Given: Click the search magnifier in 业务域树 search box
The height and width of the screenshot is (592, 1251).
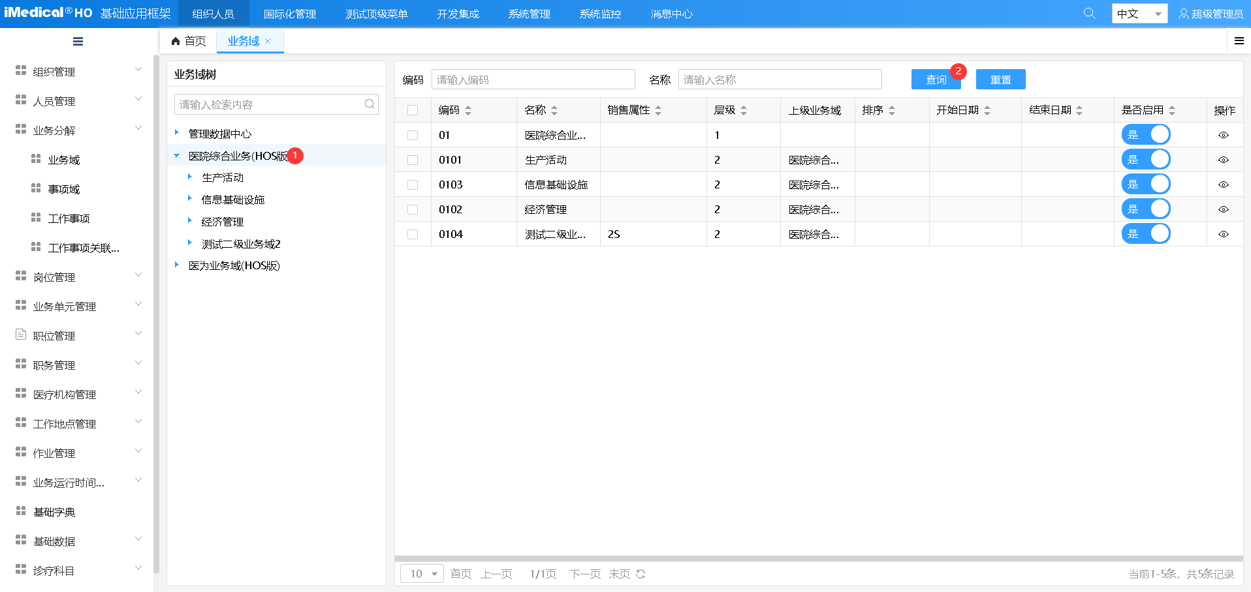Looking at the screenshot, I should 370,104.
